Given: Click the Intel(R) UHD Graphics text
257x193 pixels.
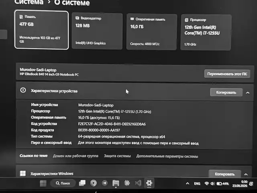Looking at the screenshot, I should (x=90, y=43).
